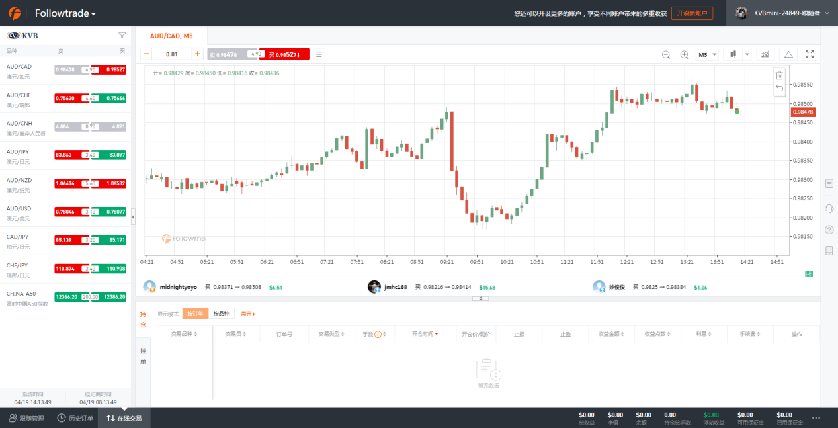
Task: Open the 在线交易 online trading tab
Action: (x=124, y=418)
